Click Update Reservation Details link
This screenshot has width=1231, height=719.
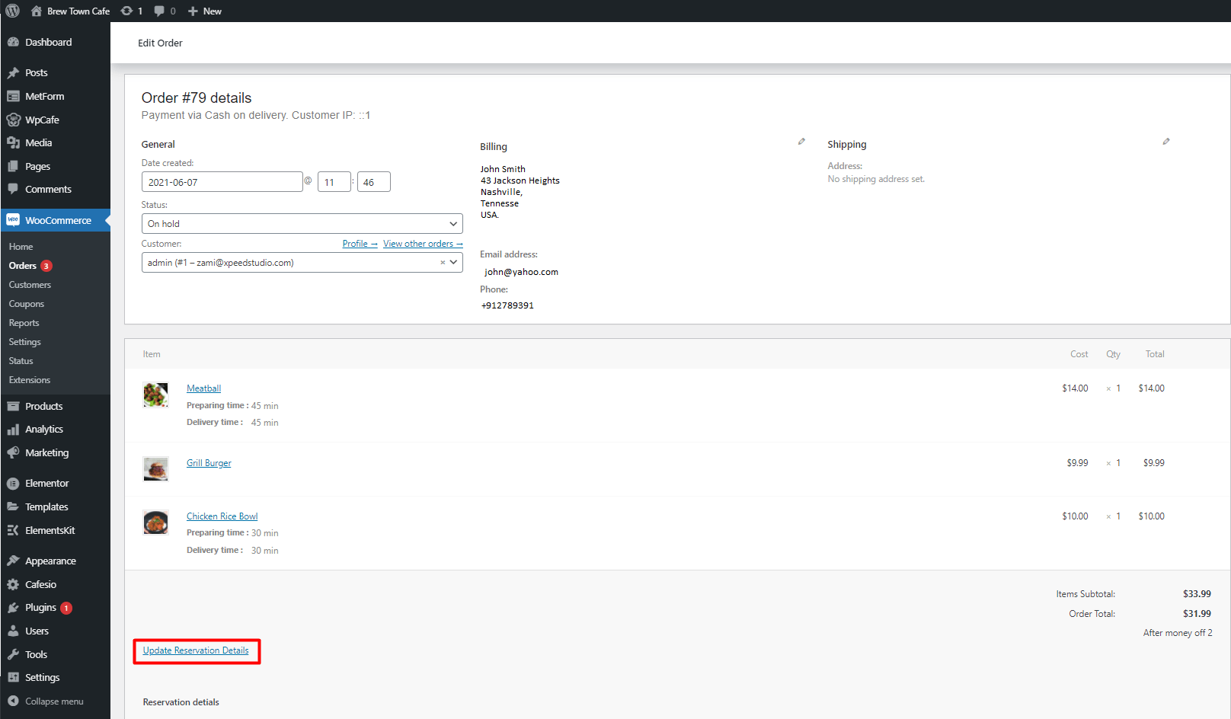196,650
